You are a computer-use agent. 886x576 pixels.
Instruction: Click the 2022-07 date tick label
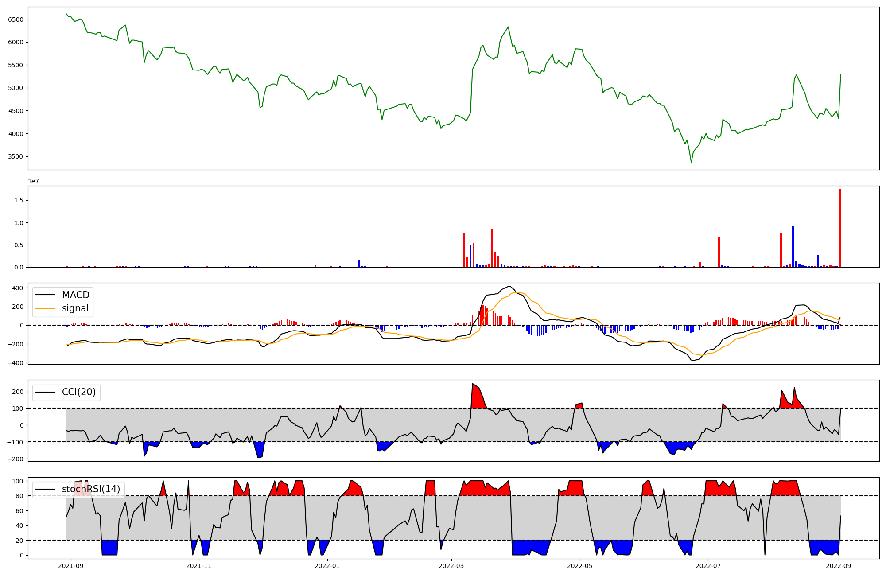click(708, 566)
